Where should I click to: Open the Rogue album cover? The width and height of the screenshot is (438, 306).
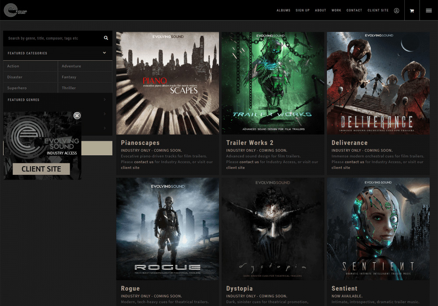click(168, 229)
